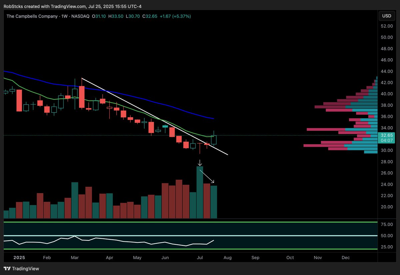Click the 46.00 price axis label

click(x=386, y=60)
